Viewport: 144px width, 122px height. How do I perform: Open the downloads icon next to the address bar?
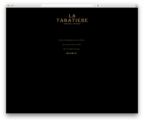pyautogui.click(x=98, y=6)
